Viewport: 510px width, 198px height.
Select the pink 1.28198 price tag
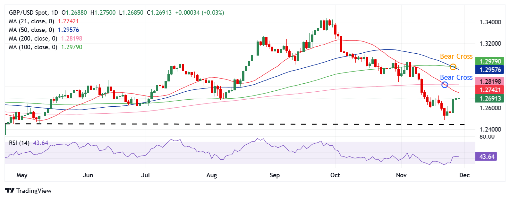(x=490, y=81)
